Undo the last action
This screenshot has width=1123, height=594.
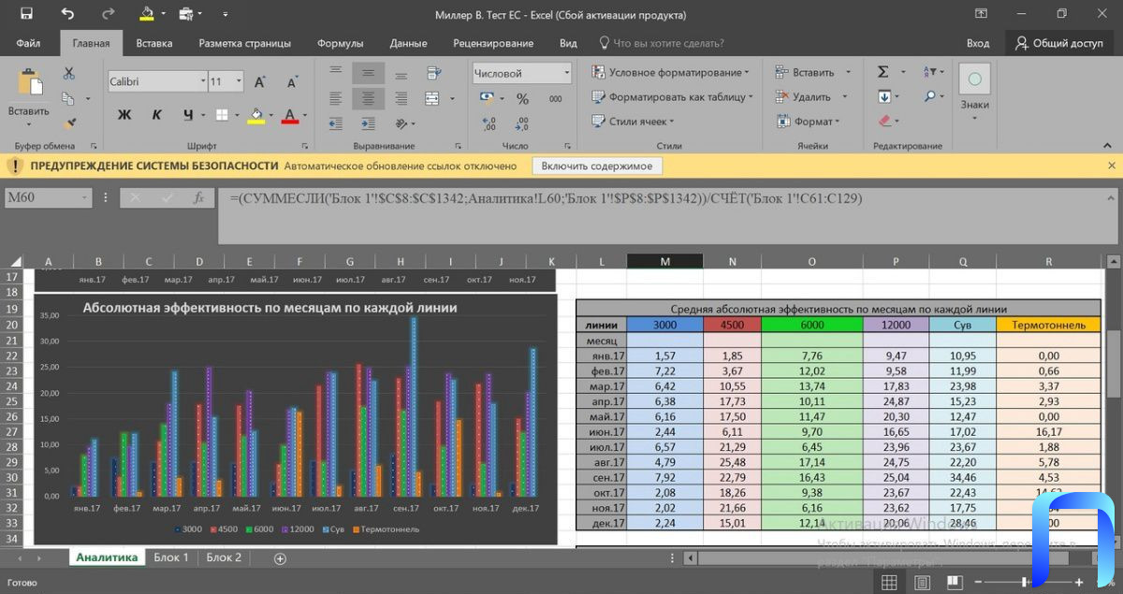tap(67, 14)
